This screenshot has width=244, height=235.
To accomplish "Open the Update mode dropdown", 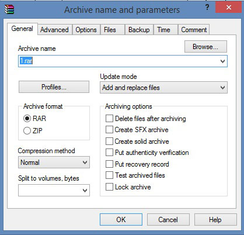I will pyautogui.click(x=163, y=88).
